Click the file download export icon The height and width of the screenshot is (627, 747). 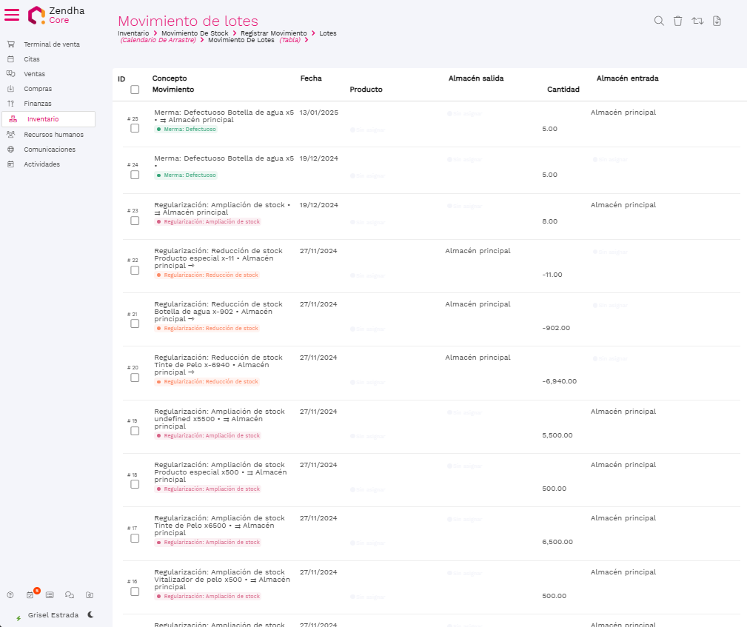717,21
